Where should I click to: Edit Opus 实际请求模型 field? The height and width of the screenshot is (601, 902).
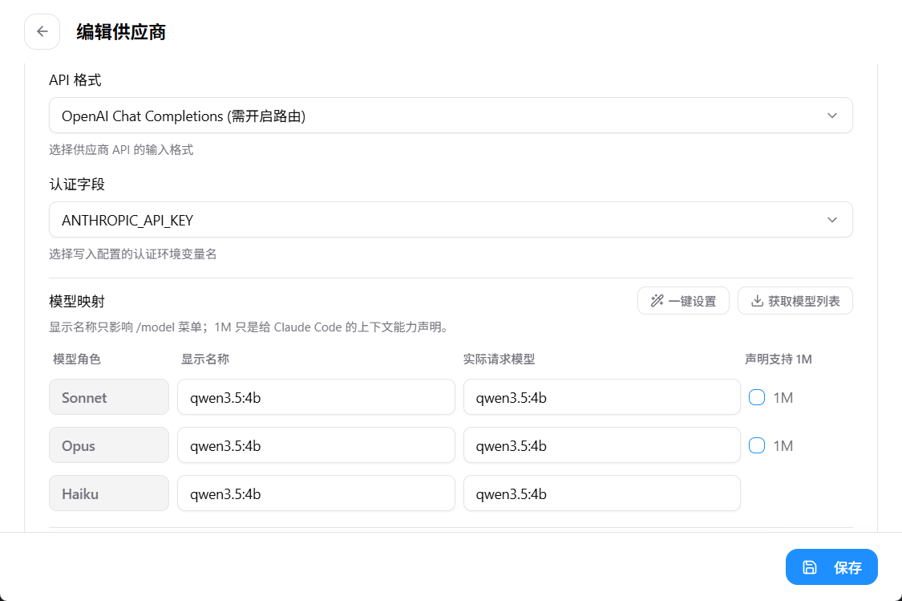(x=601, y=445)
